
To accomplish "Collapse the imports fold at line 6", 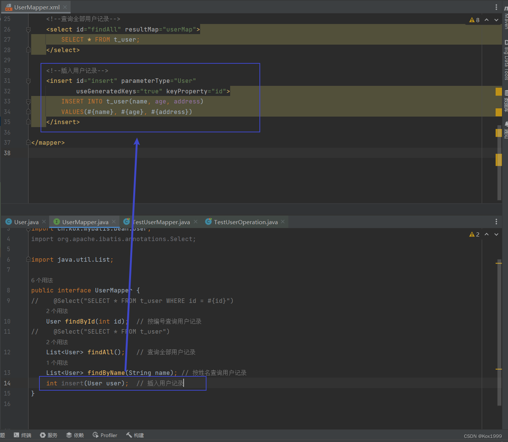I will pos(28,259).
